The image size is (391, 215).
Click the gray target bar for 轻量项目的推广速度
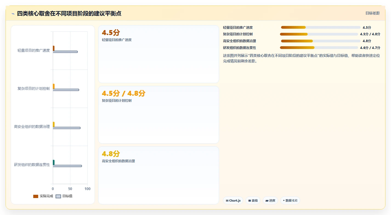point(65,52)
